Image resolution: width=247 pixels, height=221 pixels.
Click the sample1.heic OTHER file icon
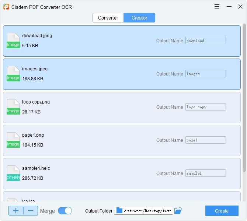13,173
